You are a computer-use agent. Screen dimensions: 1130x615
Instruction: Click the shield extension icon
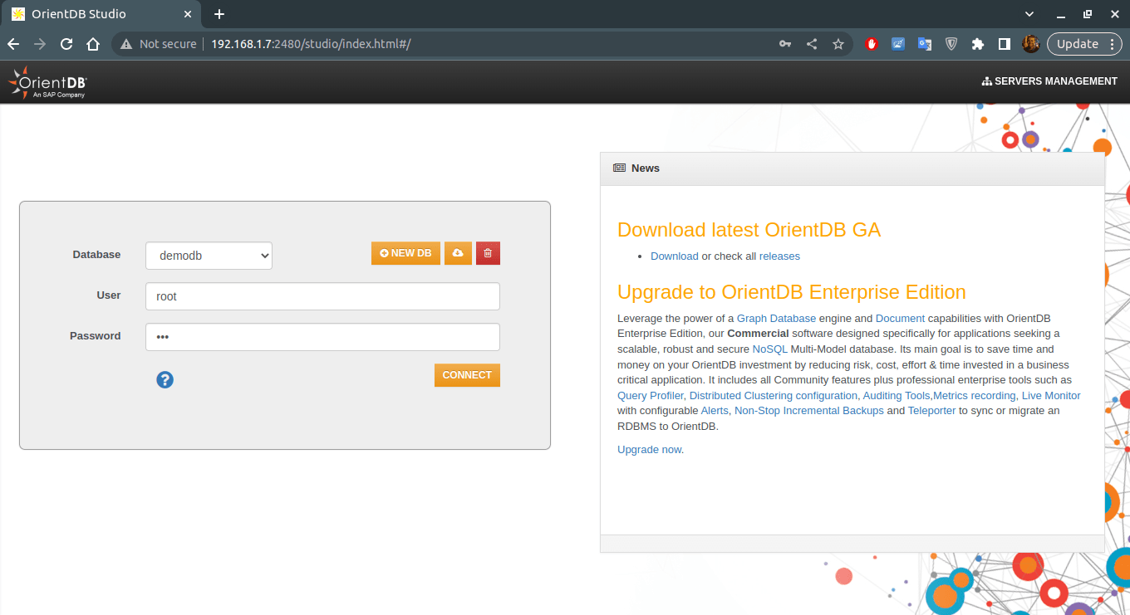pyautogui.click(x=951, y=44)
